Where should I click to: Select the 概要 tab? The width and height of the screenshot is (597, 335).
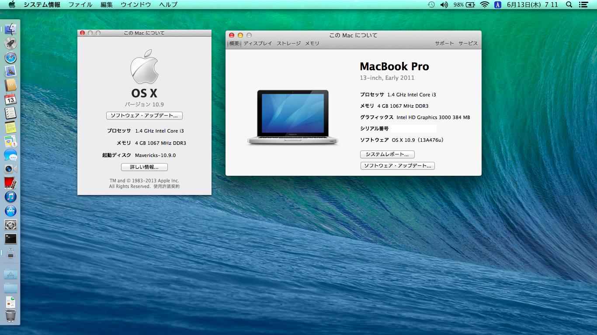(234, 44)
